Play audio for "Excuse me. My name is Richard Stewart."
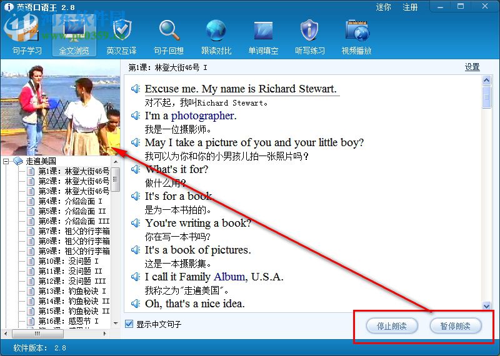The height and width of the screenshot is (356, 500). [136, 89]
